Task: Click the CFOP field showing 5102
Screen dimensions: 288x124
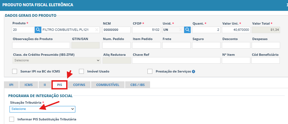Action: (146, 30)
